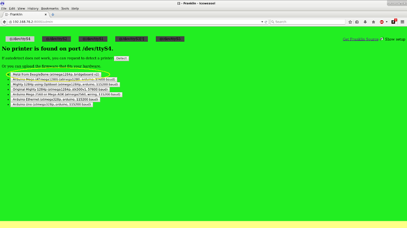Image resolution: width=407 pixels, height=228 pixels.
Task: Open the Tools menu
Action: tap(65, 8)
